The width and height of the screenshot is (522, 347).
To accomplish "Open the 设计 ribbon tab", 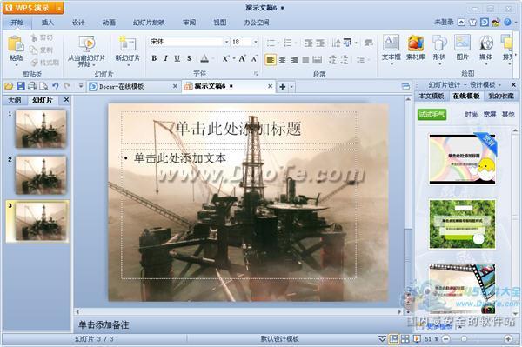I will coord(78,23).
